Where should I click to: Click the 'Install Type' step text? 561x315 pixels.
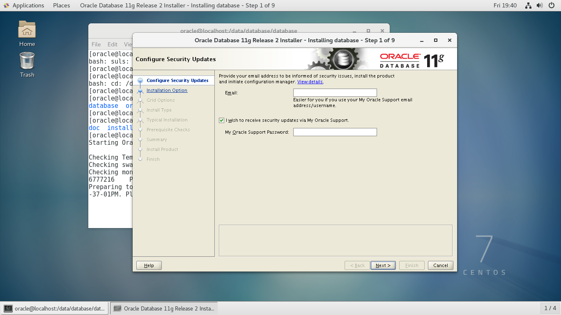[x=159, y=110]
